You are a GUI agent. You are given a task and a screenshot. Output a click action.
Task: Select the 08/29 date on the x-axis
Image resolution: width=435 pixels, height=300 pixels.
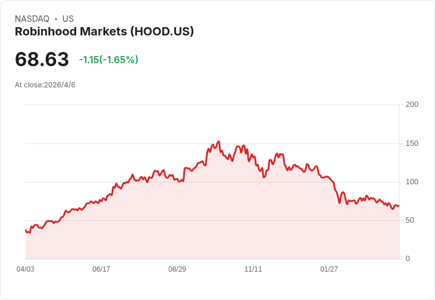[177, 269]
